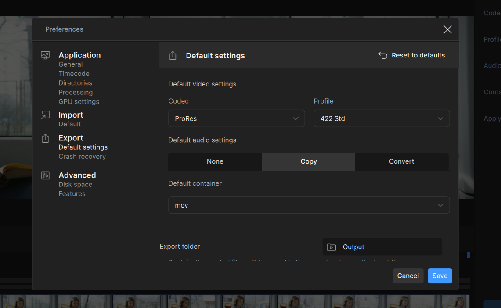The width and height of the screenshot is (501, 308).
Task: Go to GPU settings section
Action: tap(79, 101)
